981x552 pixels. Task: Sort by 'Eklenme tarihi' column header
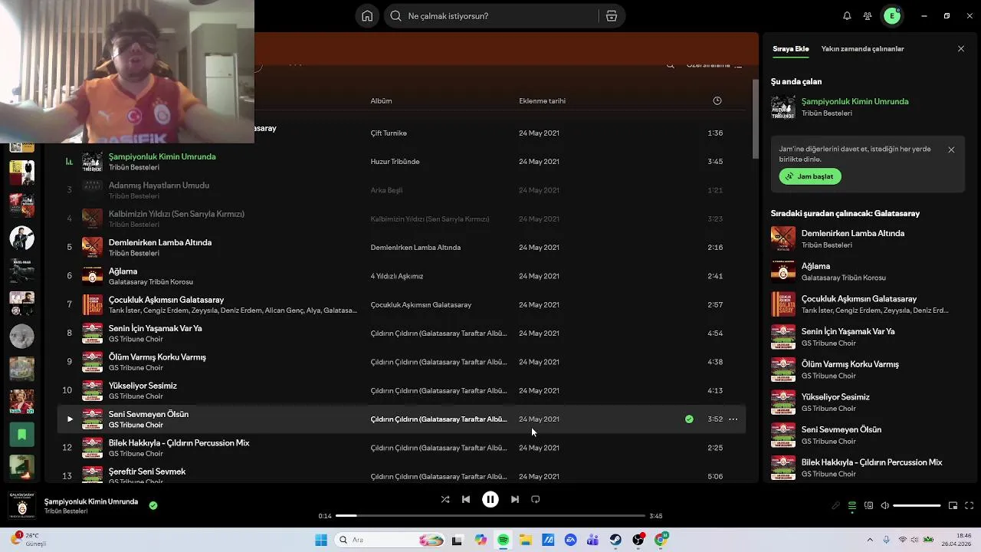click(x=542, y=100)
